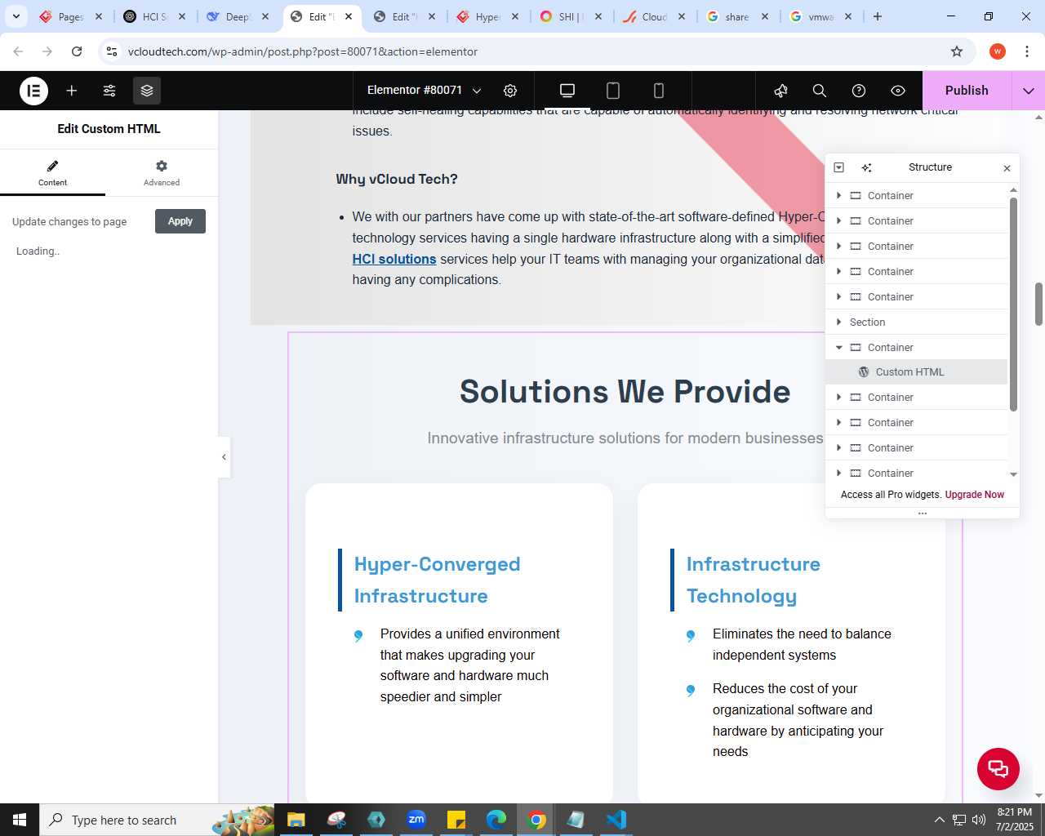Expand the Section row in Structure
Viewport: 1045px width, 836px height.
tap(838, 322)
